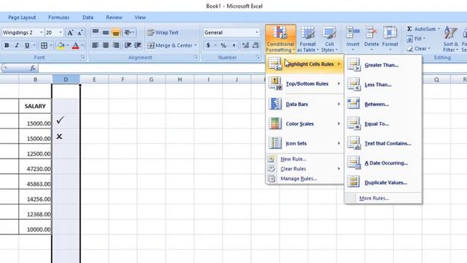Image resolution: width=467 pixels, height=263 pixels.
Task: Select Equal To... rule
Action: coord(382,123)
